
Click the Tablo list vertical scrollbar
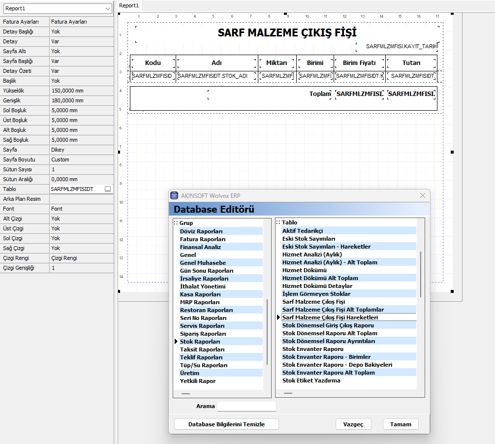coord(421,274)
